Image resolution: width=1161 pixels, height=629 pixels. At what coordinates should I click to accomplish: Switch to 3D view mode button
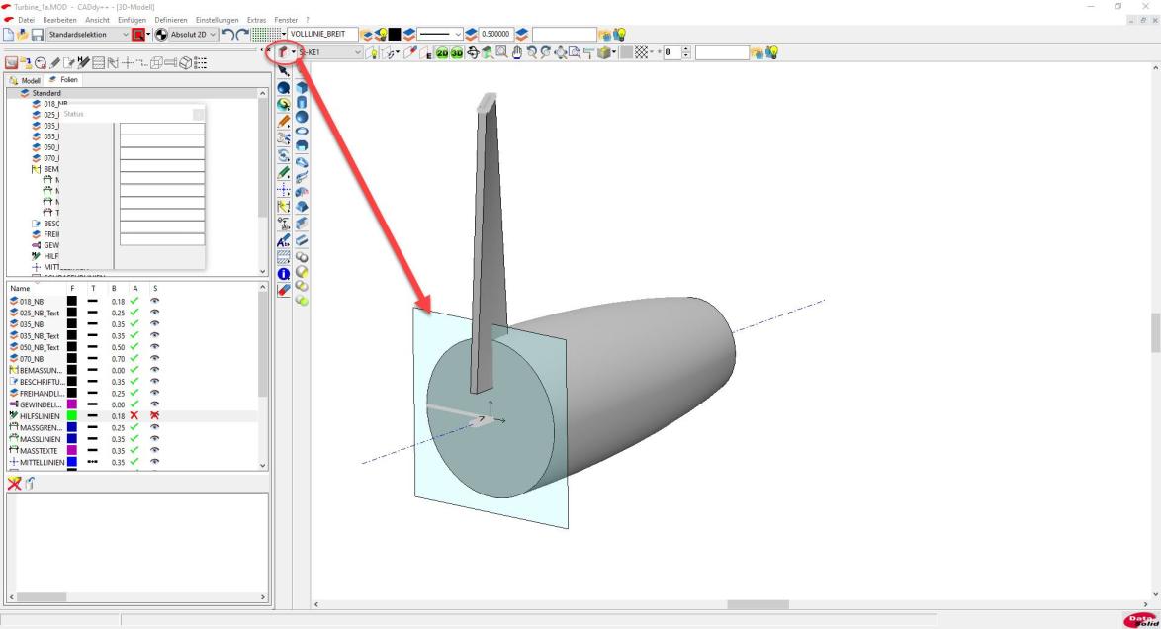[458, 52]
